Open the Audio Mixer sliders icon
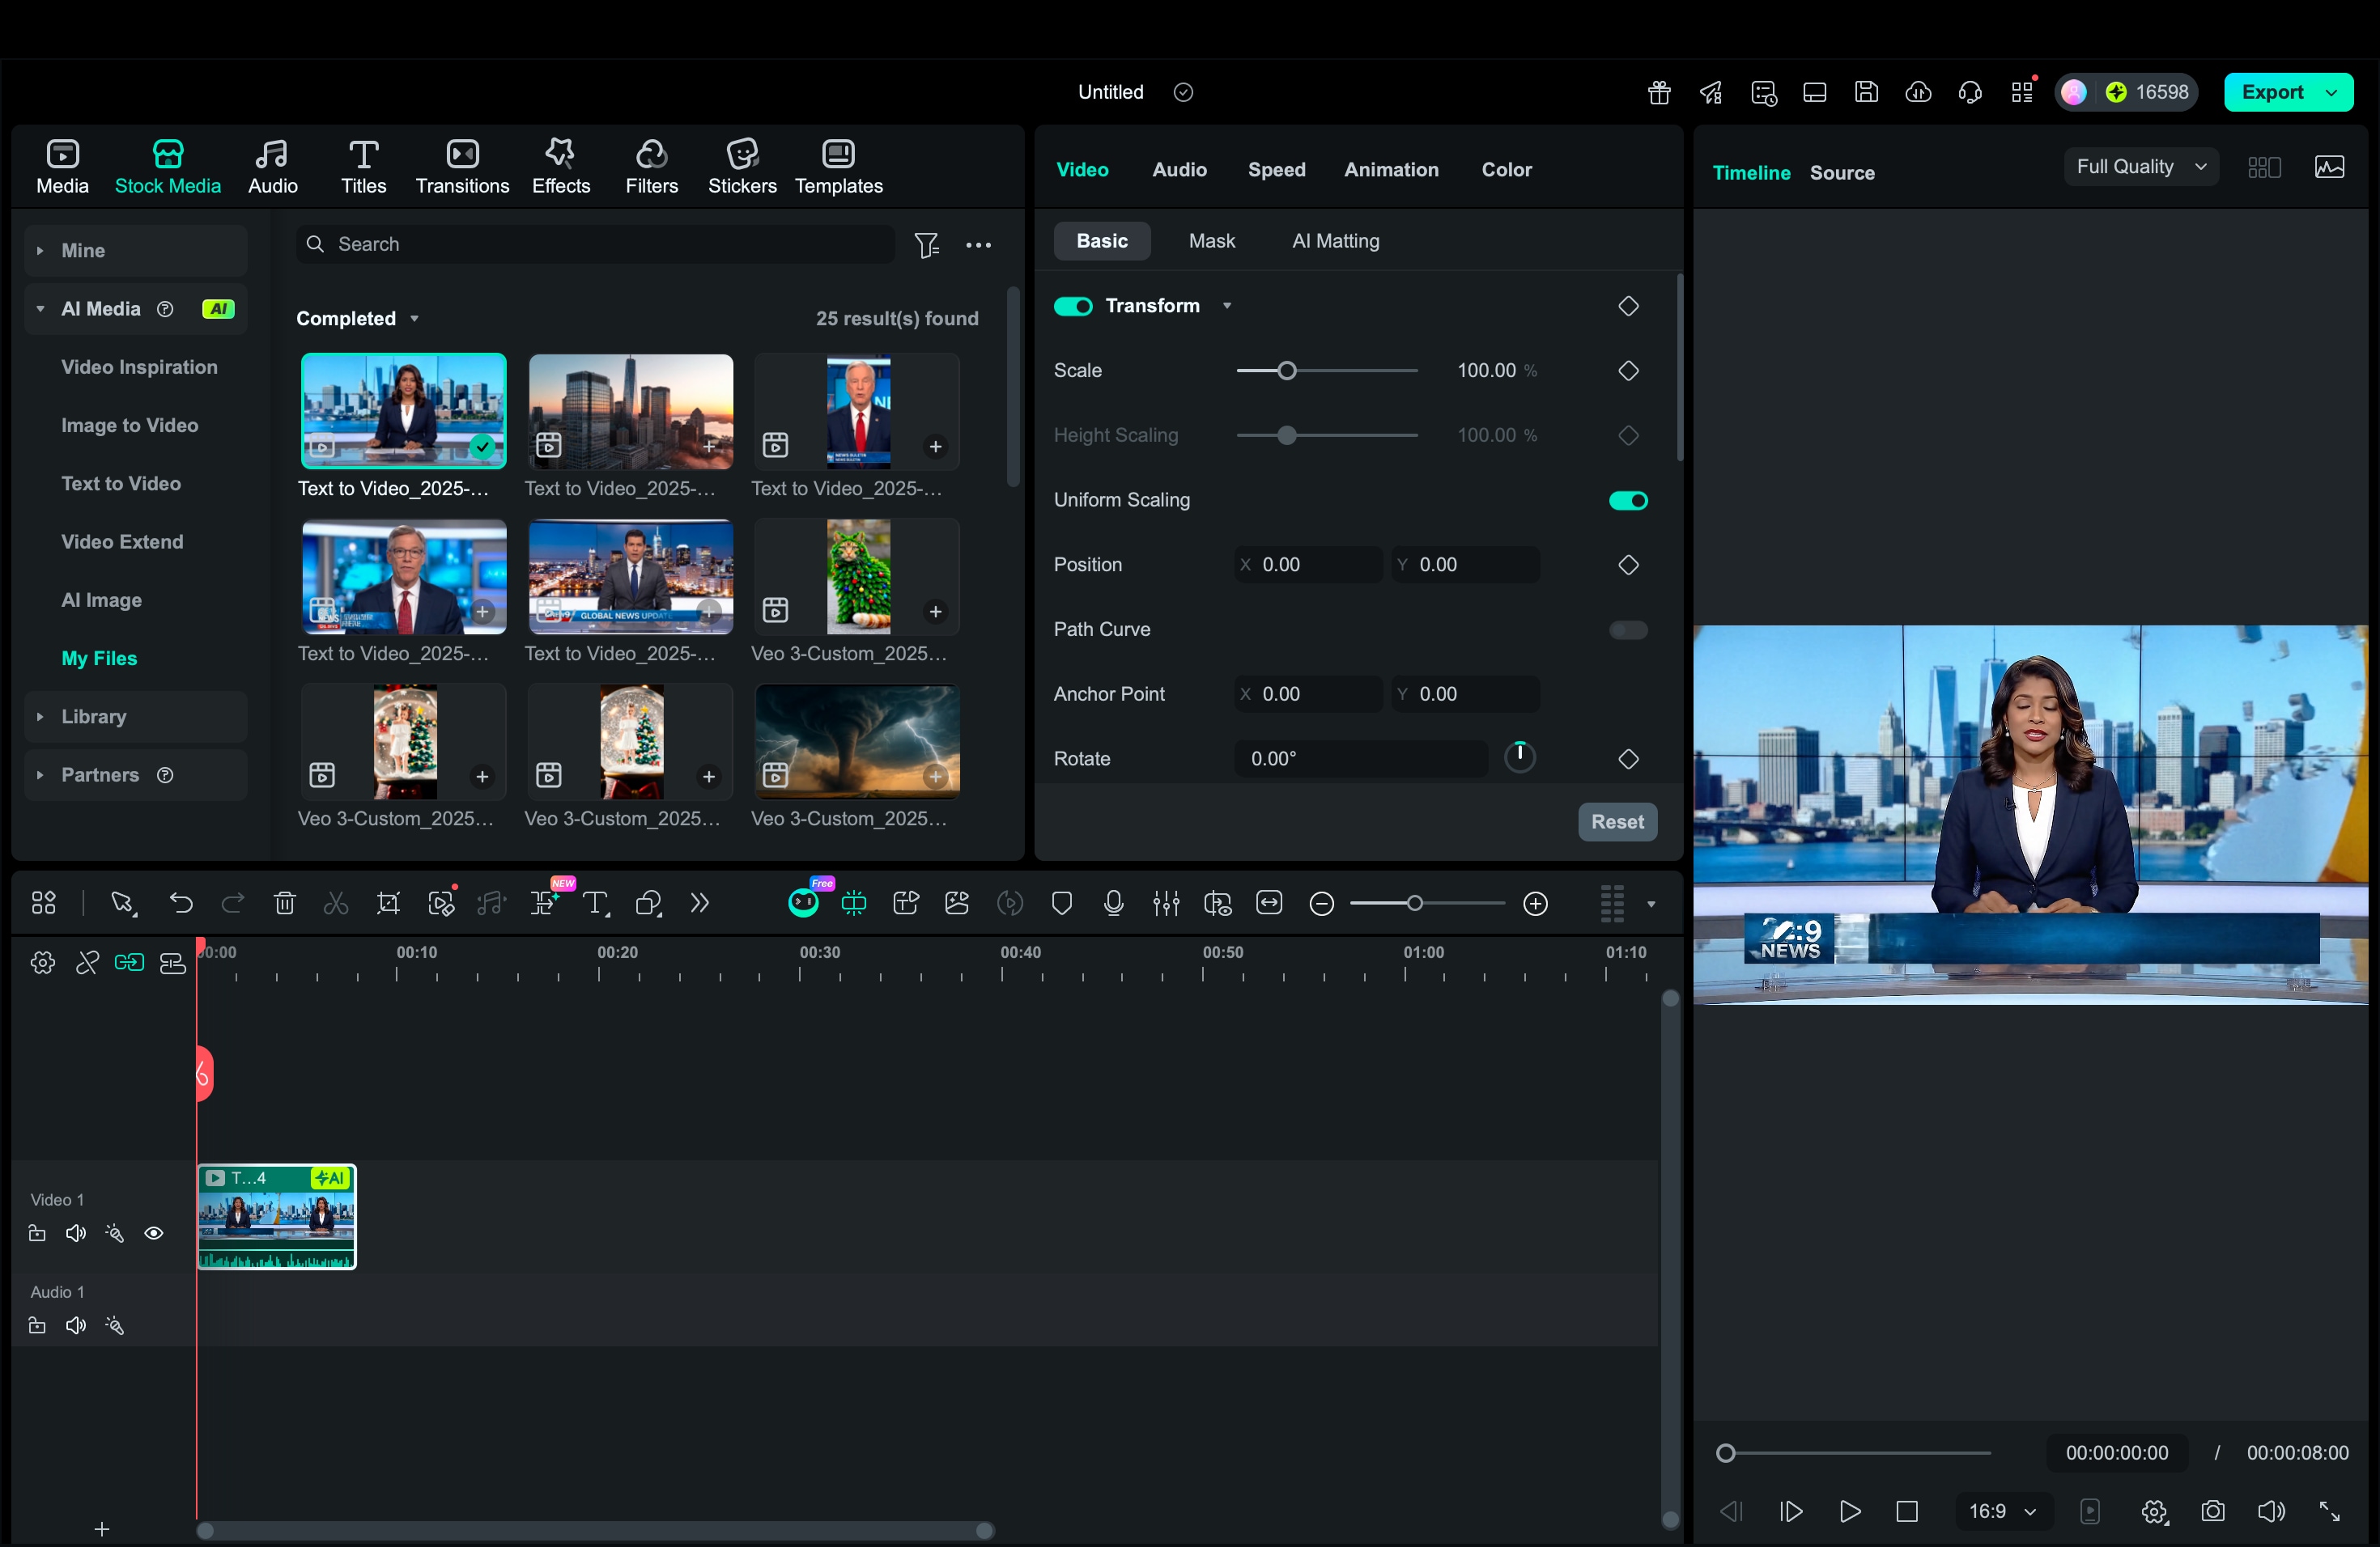2380x1547 pixels. [x=1166, y=902]
